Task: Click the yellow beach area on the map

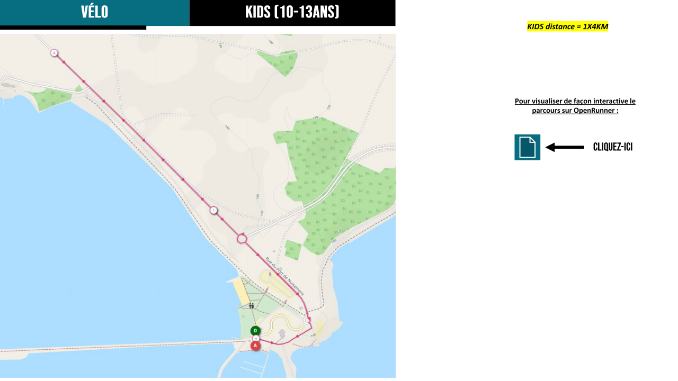Action: (x=241, y=292)
